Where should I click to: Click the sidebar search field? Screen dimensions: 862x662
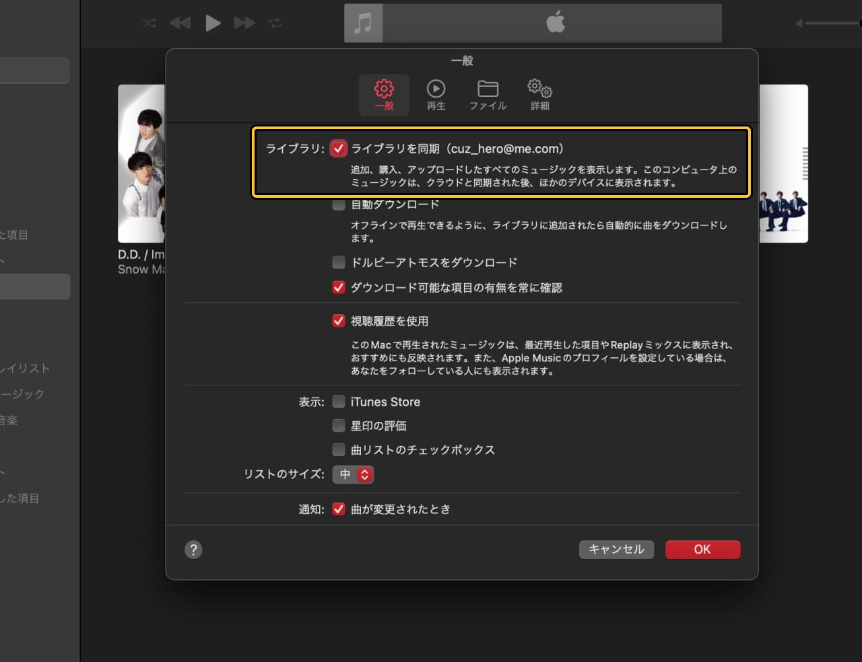pos(34,70)
